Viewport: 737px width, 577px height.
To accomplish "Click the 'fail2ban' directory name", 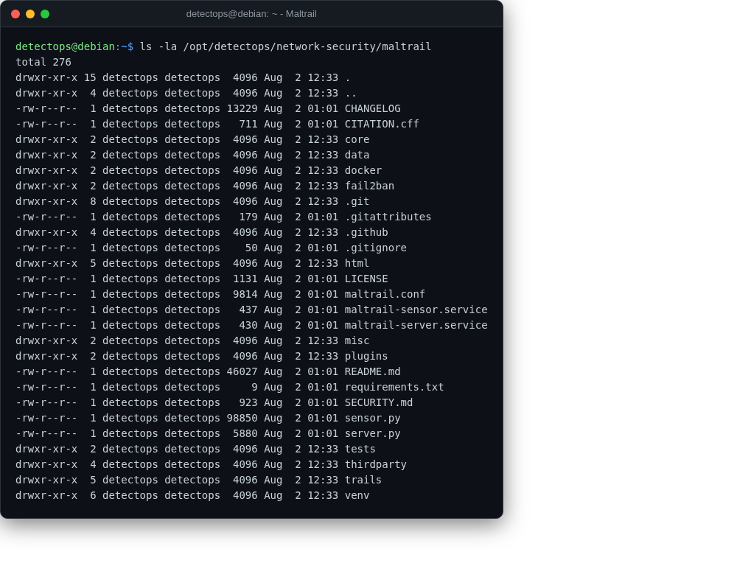I will pos(369,186).
